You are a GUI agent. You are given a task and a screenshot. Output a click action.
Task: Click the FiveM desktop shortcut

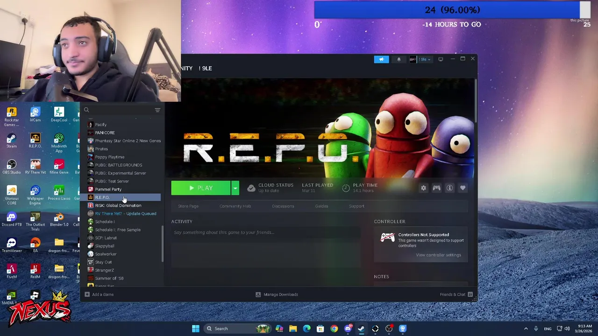point(12,271)
